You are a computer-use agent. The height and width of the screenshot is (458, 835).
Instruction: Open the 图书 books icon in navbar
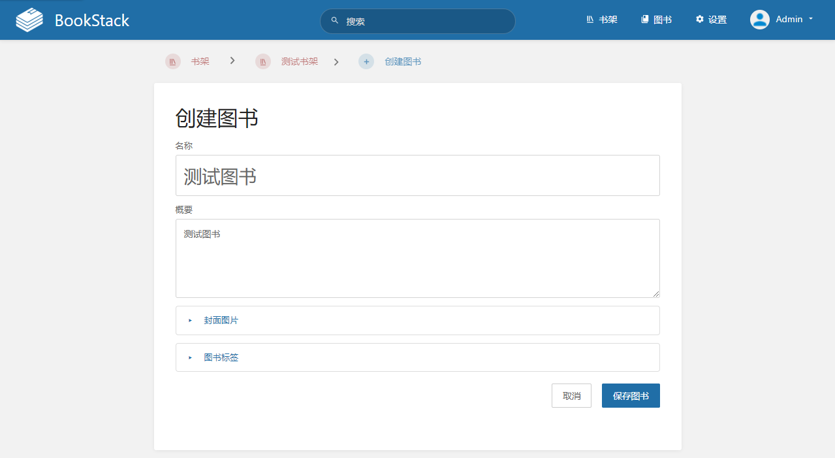[x=644, y=20]
